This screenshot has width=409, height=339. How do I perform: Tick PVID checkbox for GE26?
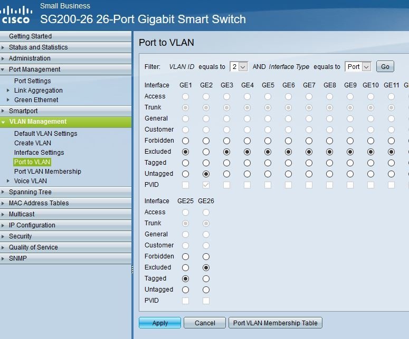206,301
